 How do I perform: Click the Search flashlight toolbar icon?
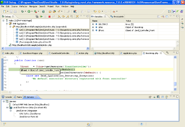coord(59,12)
